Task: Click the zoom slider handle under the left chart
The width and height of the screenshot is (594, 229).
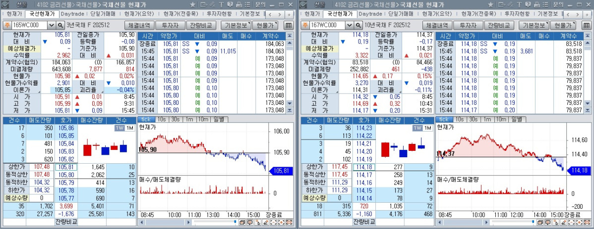Action: [x=235, y=222]
